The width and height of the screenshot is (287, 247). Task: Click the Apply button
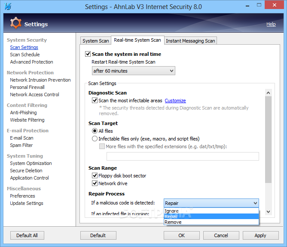tap(260, 235)
